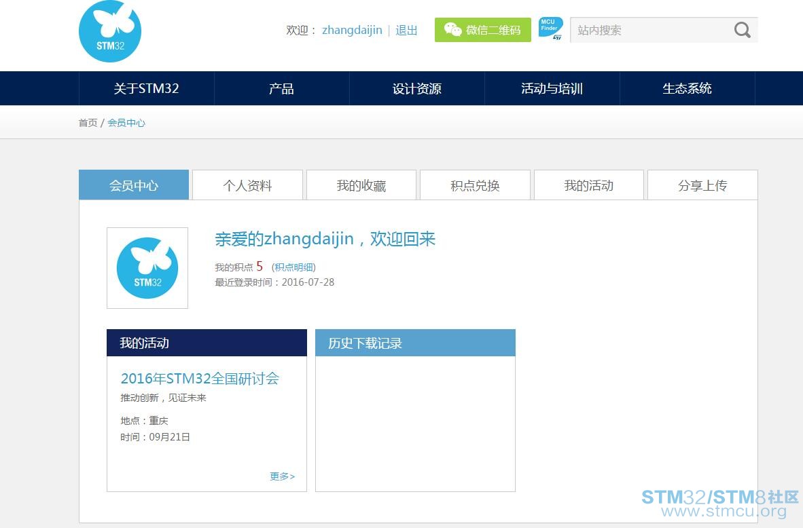Open the 微信二维码 button
The width and height of the screenshot is (803, 528).
[x=483, y=30]
